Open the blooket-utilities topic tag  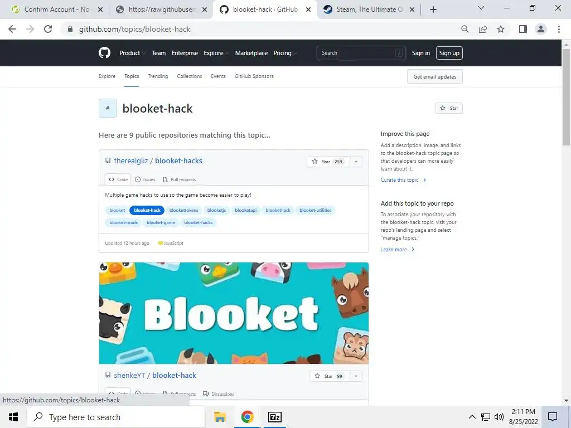click(x=316, y=210)
